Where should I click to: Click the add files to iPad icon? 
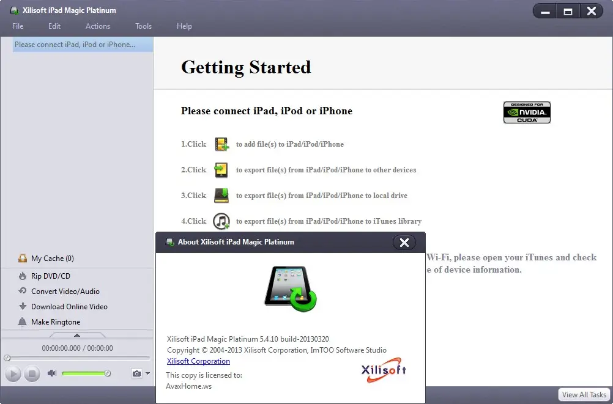(221, 144)
